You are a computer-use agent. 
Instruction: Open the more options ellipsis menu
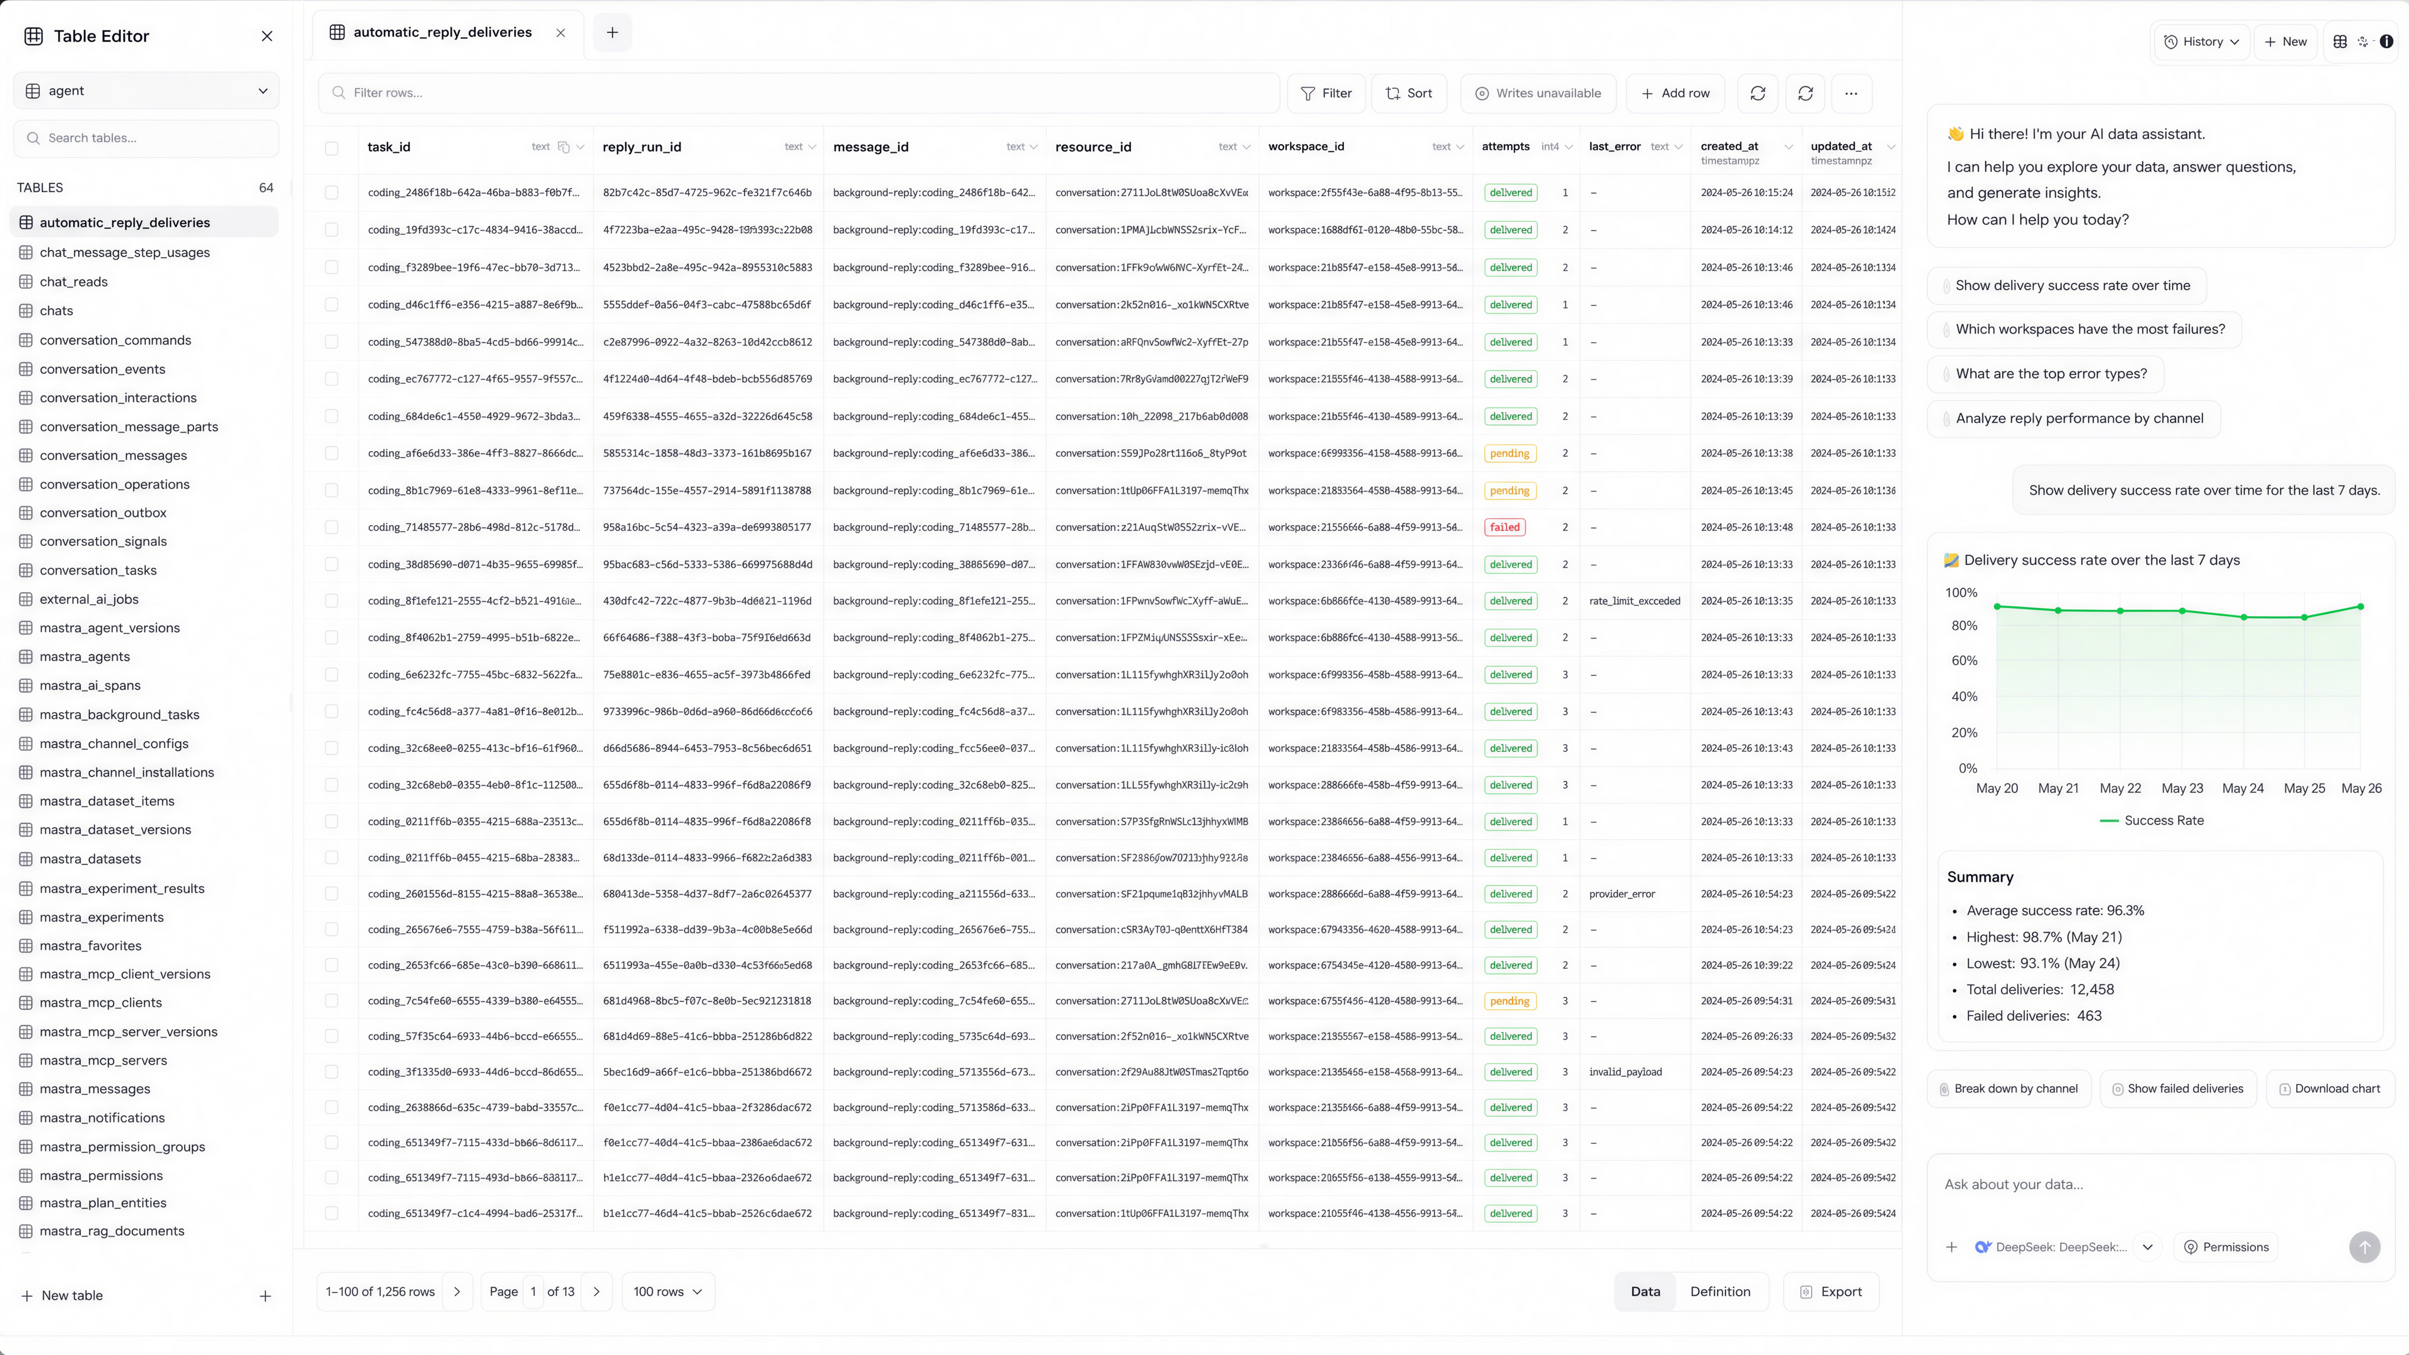[1851, 94]
